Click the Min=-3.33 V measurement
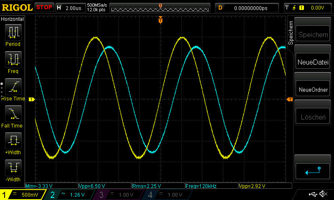The image size is (334, 200). (39, 186)
